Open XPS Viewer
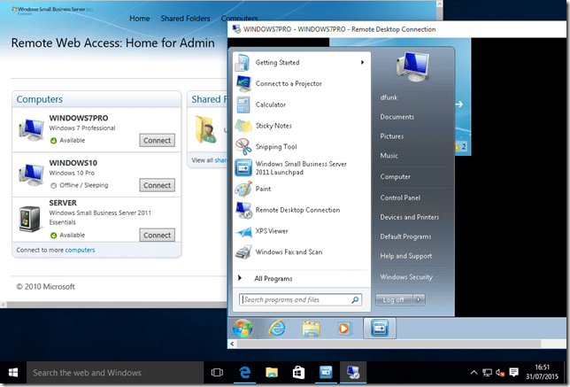The image size is (570, 387). (x=272, y=231)
